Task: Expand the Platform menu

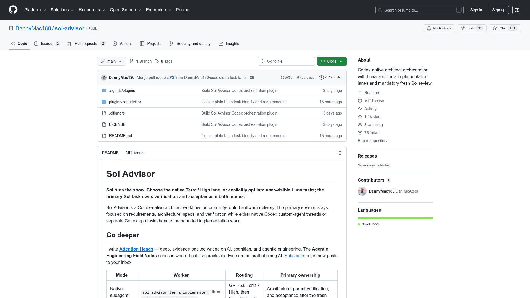Action: click(x=35, y=10)
